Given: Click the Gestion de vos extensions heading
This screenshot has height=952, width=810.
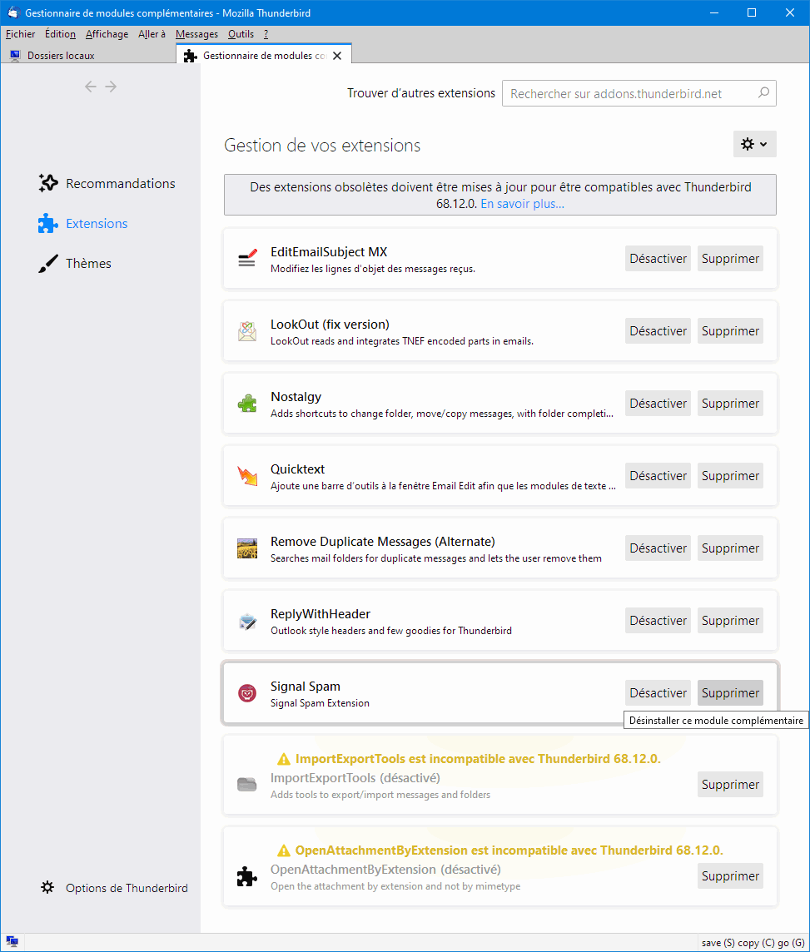Looking at the screenshot, I should coord(322,146).
